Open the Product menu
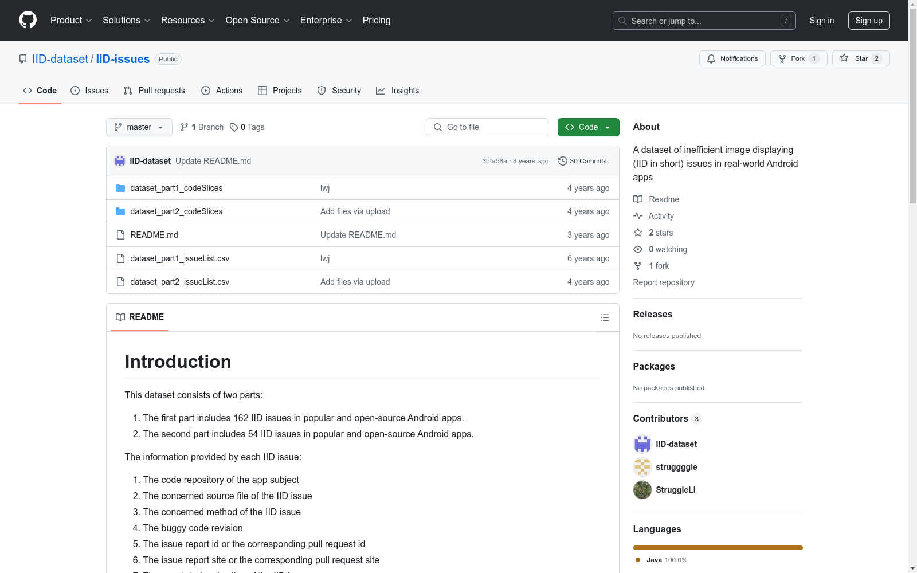The width and height of the screenshot is (917, 573). point(71,21)
